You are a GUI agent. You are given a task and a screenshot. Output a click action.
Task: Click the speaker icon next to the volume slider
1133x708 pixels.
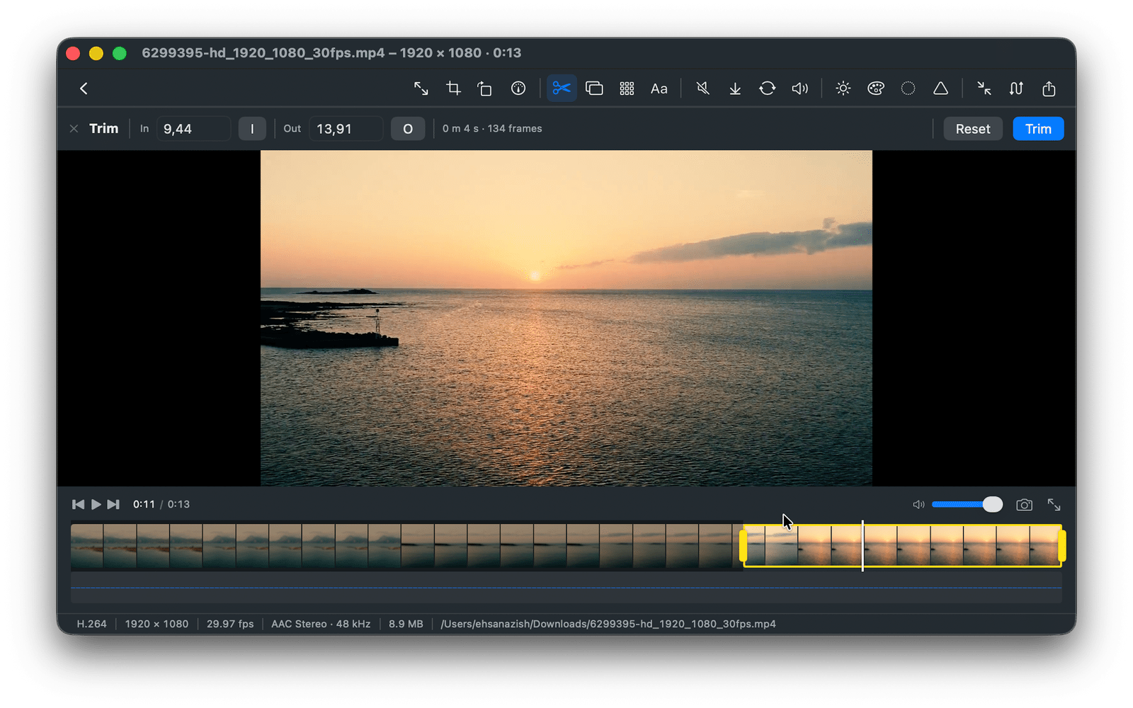(x=918, y=505)
